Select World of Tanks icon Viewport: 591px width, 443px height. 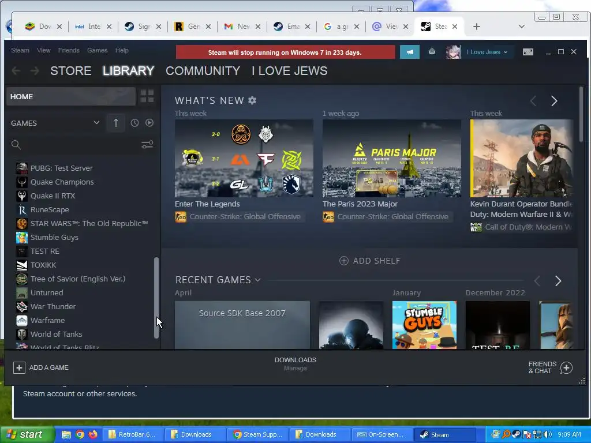point(22,334)
